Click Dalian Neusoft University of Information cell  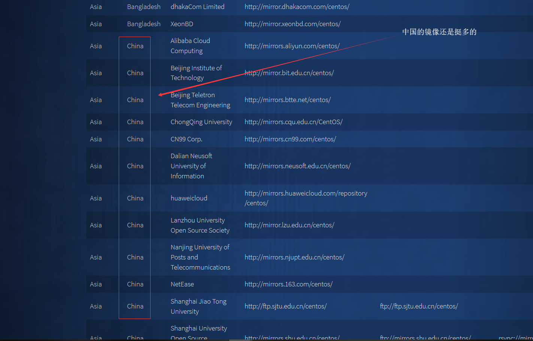click(x=191, y=166)
